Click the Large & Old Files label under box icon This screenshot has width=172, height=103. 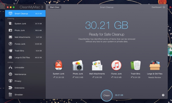[x=155, y=74]
